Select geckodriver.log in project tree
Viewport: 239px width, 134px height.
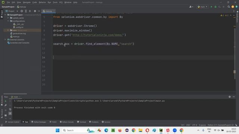pyautogui.click(x=18, y=33)
